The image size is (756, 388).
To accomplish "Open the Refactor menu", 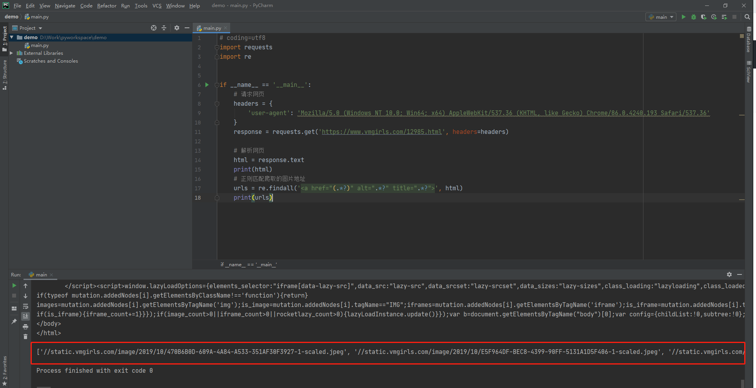I will (x=107, y=5).
